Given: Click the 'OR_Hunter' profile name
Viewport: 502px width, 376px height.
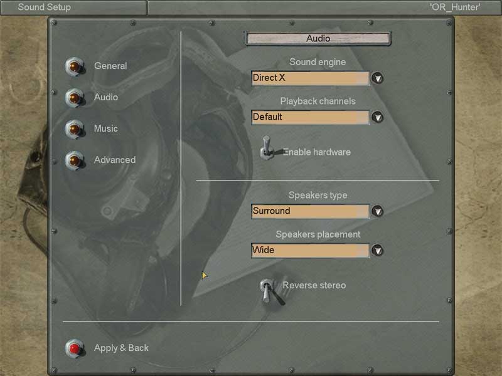Looking at the screenshot, I should [x=455, y=7].
